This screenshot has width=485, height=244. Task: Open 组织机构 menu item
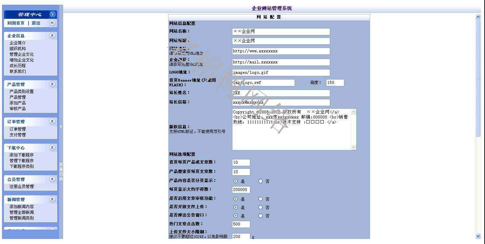click(17, 49)
